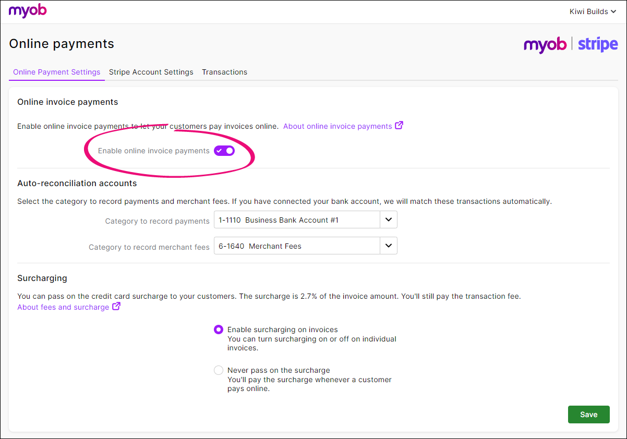
Task: Click the chevron on the payments category dropdown
Action: tap(389, 219)
